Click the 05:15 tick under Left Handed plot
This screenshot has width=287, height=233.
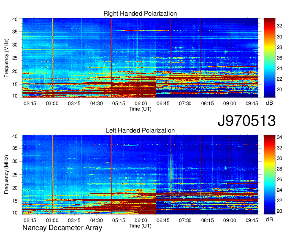[x=119, y=220]
